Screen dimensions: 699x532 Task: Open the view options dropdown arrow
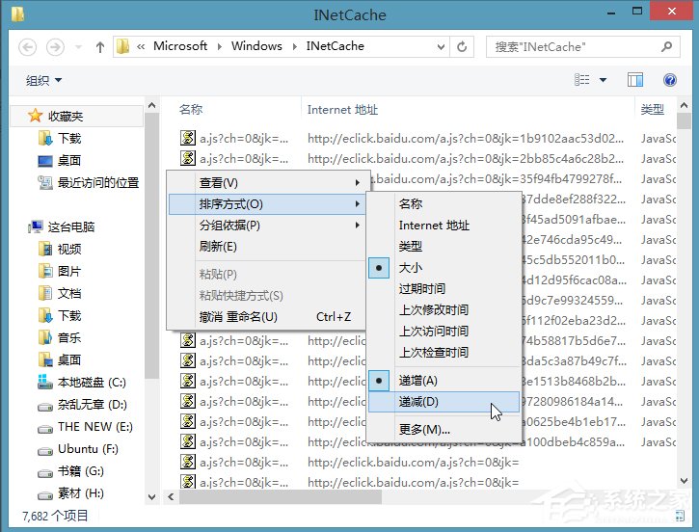point(604,80)
